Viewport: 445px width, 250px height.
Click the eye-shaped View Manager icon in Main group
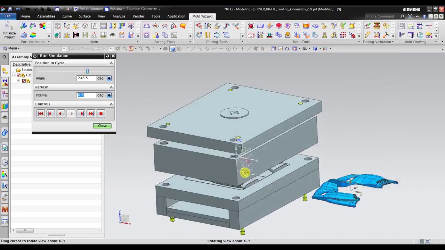pos(112,35)
